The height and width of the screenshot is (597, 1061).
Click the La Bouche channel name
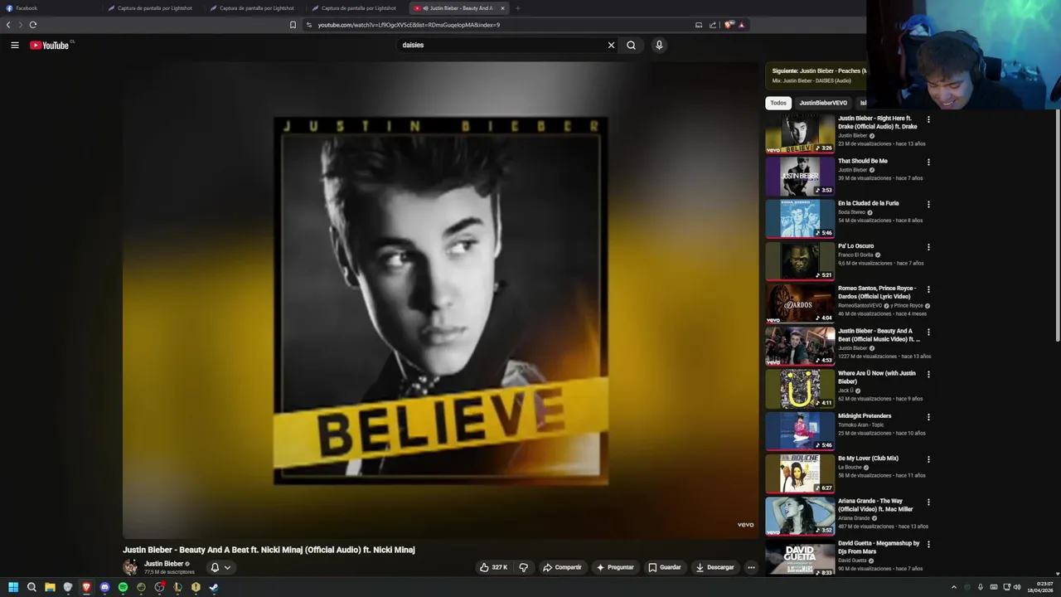[x=850, y=467]
